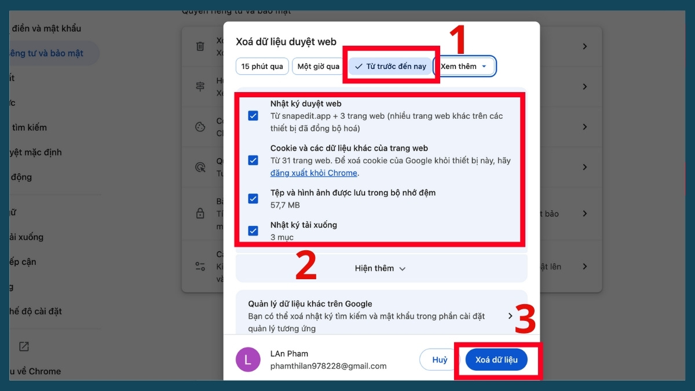Screen dimensions: 695x391
Task: Uncheck Nhật ký duyệt web
Action: (x=253, y=116)
